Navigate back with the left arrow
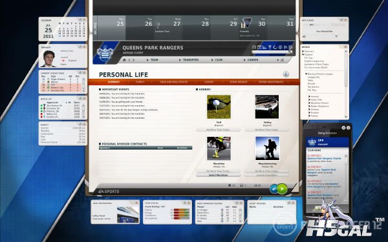 coord(129,60)
